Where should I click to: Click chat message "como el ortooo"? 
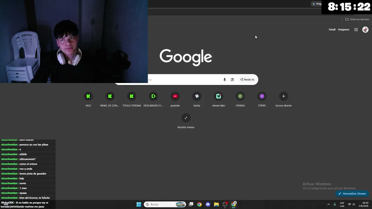28,164
